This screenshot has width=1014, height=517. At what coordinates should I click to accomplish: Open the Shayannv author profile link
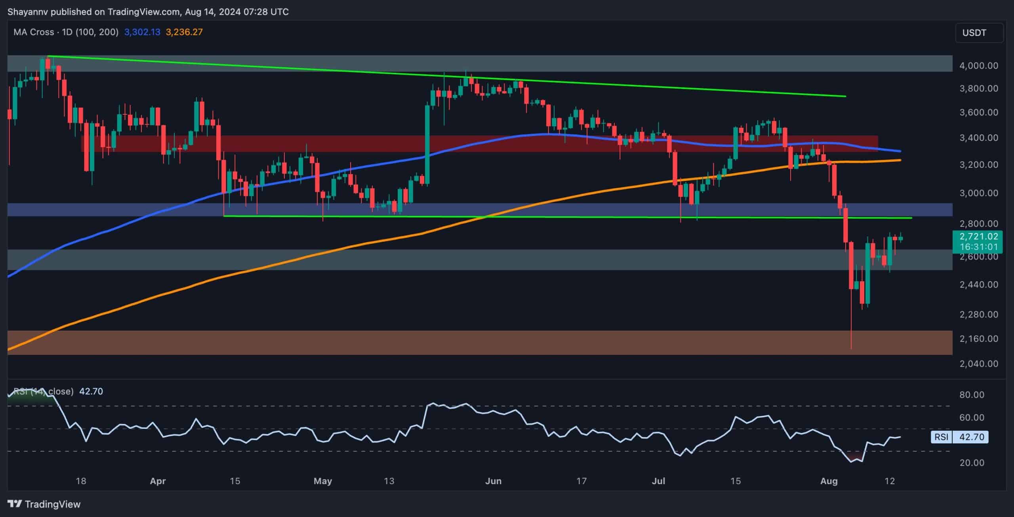coord(29,11)
